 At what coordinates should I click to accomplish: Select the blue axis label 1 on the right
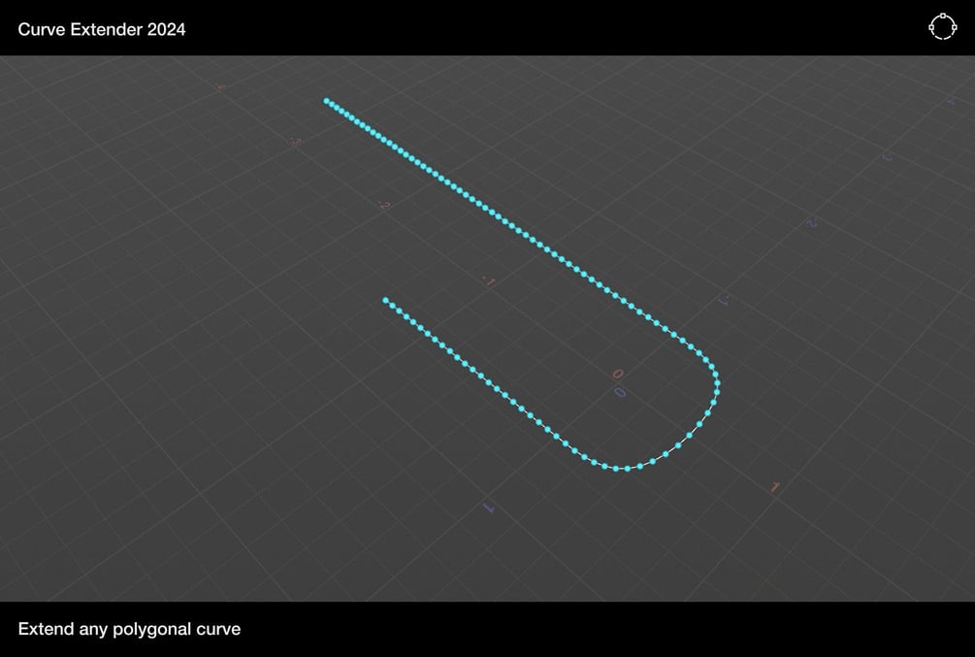point(724,299)
